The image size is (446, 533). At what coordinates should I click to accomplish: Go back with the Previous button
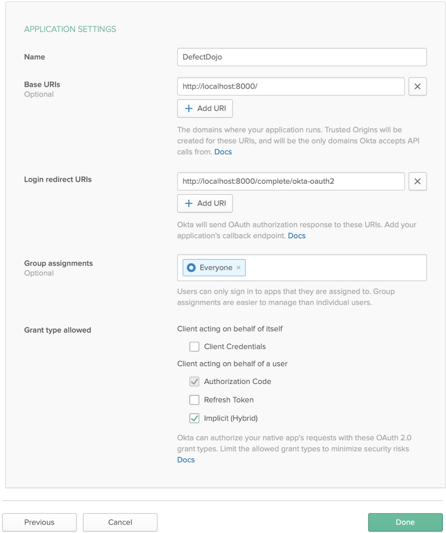coord(39,522)
